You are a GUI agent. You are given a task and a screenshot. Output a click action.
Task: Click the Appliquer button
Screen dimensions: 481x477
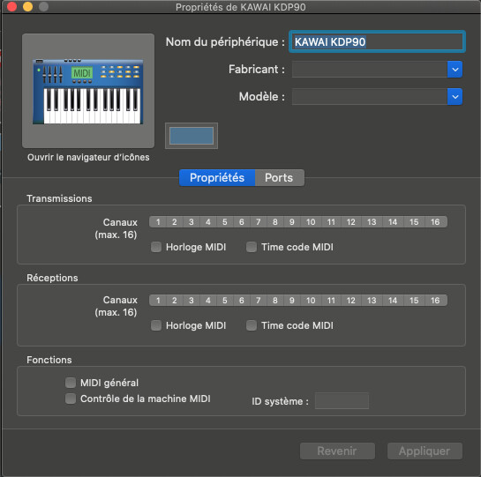tap(425, 451)
